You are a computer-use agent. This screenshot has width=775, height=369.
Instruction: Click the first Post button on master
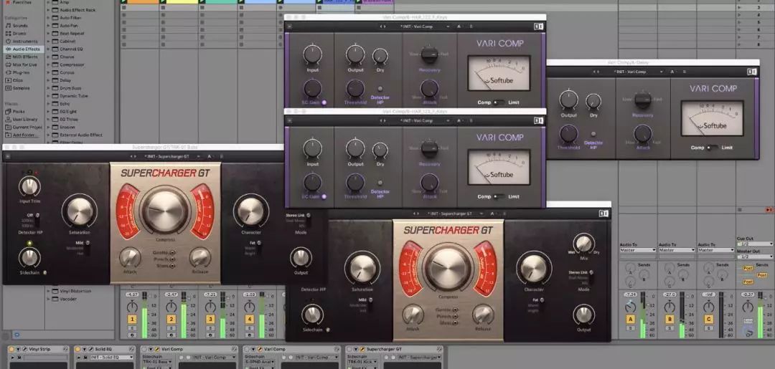click(x=748, y=269)
